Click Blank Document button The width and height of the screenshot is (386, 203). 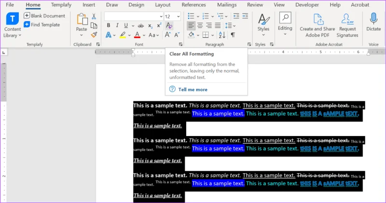pyautogui.click(x=44, y=16)
